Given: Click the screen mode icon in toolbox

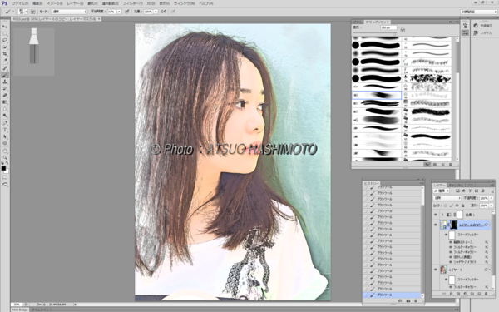Looking at the screenshot, I should coord(5,185).
